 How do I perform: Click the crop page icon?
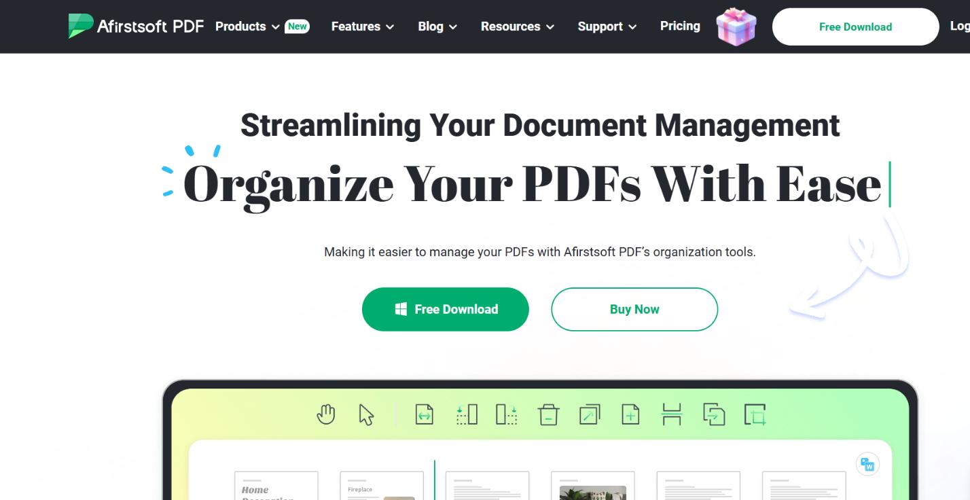point(755,414)
